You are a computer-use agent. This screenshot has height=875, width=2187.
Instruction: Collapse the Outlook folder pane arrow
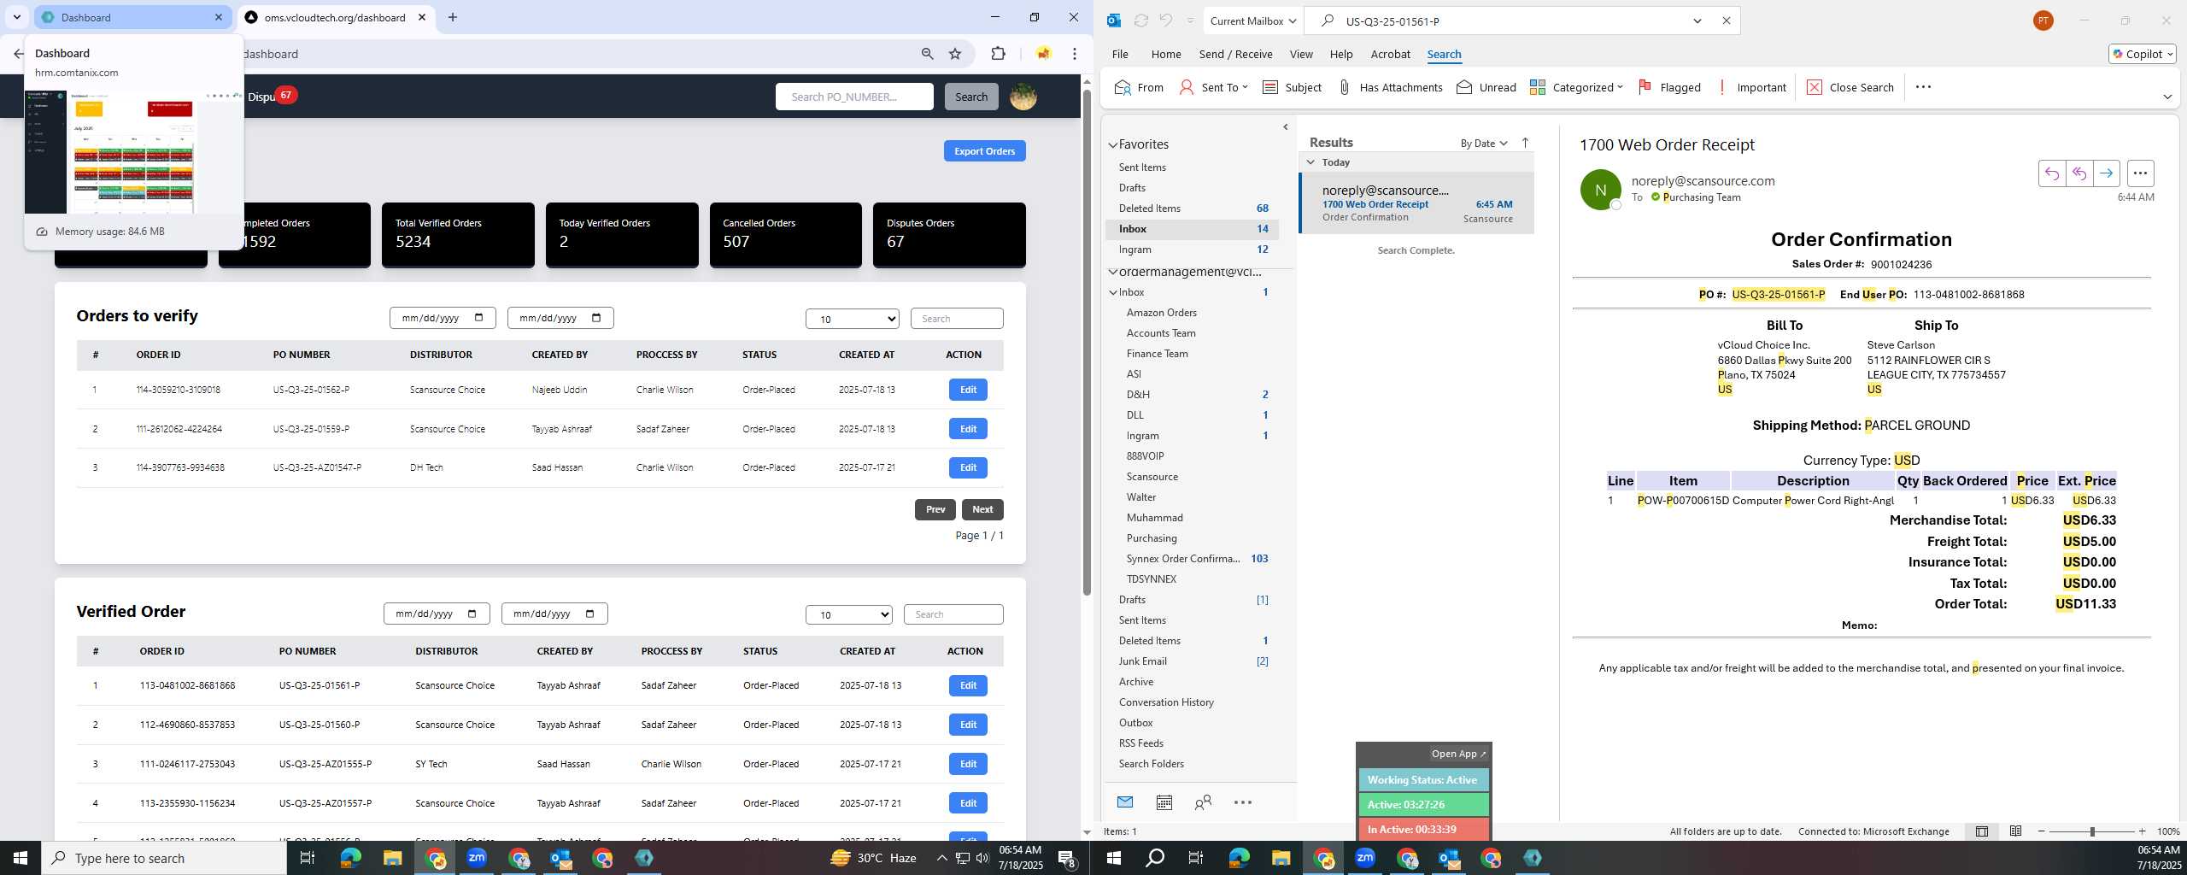(x=1286, y=127)
